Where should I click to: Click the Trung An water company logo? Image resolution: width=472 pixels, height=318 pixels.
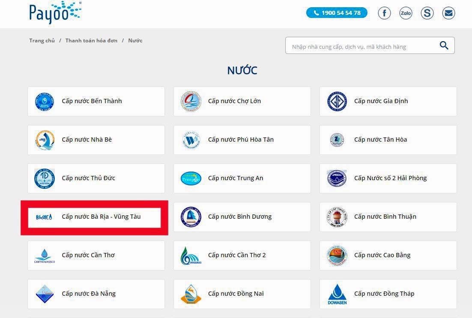click(x=191, y=179)
